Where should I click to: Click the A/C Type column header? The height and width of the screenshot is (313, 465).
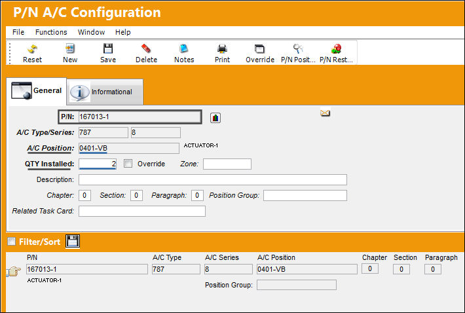pyautogui.click(x=167, y=257)
